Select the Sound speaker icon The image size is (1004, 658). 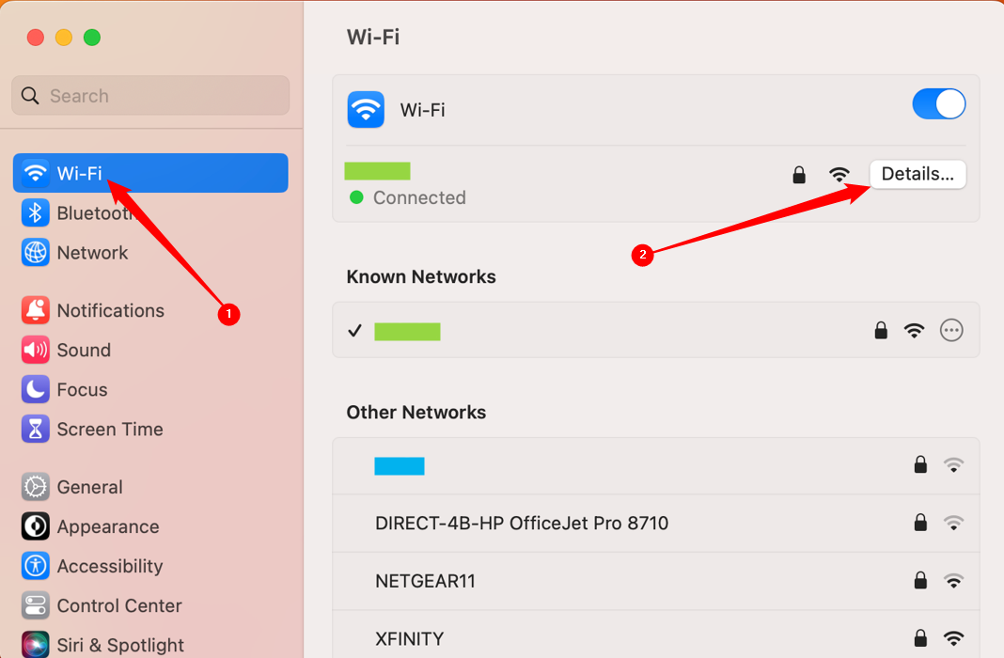35,350
